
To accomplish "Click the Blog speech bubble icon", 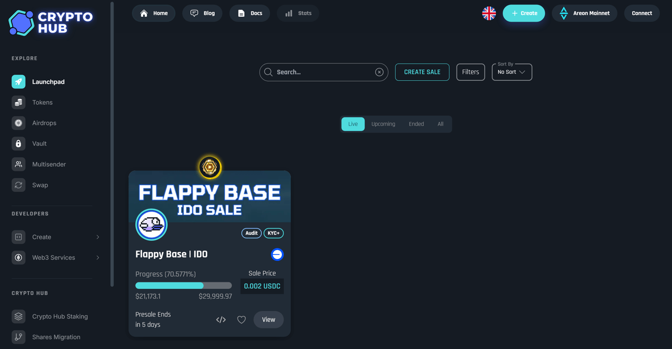I will tap(194, 13).
